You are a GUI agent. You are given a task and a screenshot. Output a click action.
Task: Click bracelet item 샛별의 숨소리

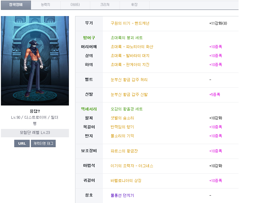coord(122,118)
